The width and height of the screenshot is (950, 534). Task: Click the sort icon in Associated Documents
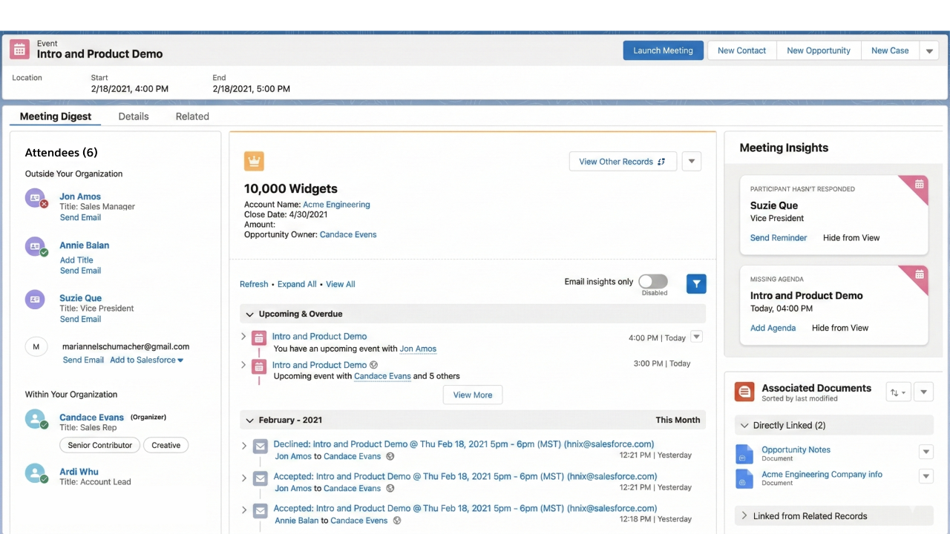coord(898,392)
